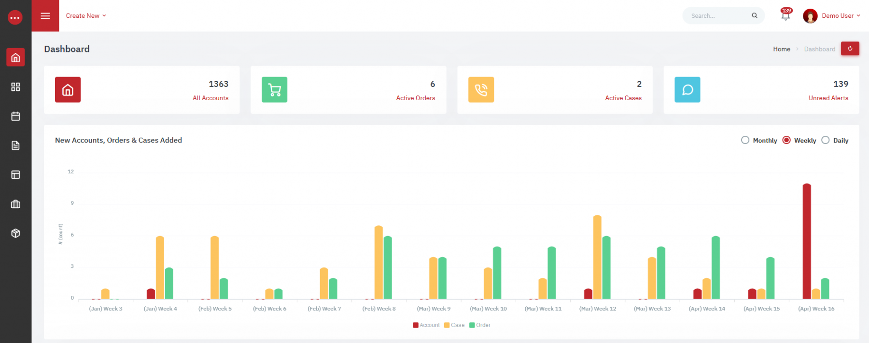Open the hamburger menu button

(x=45, y=16)
